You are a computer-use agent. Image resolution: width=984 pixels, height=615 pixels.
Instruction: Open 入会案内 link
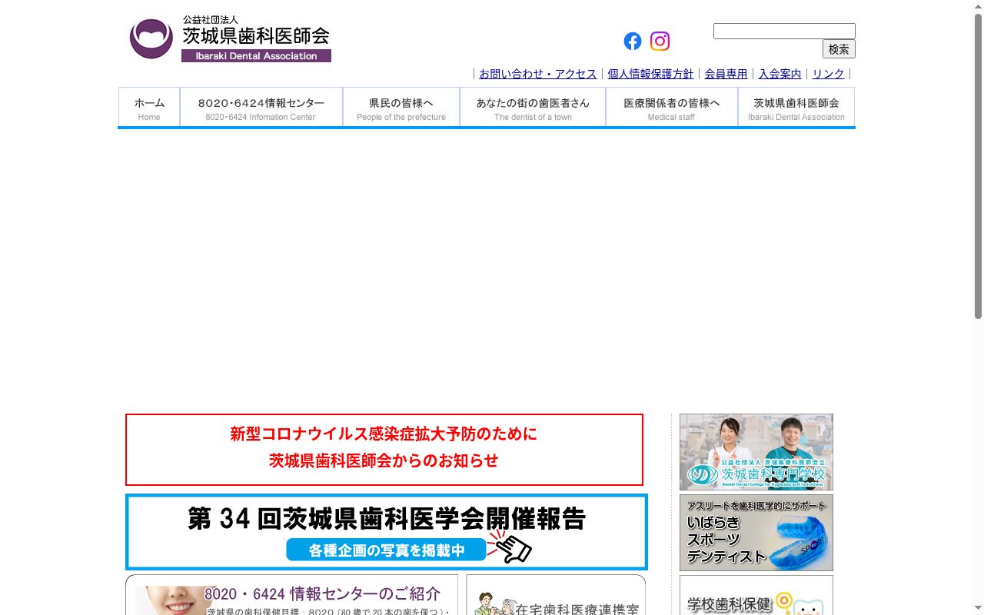coord(780,74)
